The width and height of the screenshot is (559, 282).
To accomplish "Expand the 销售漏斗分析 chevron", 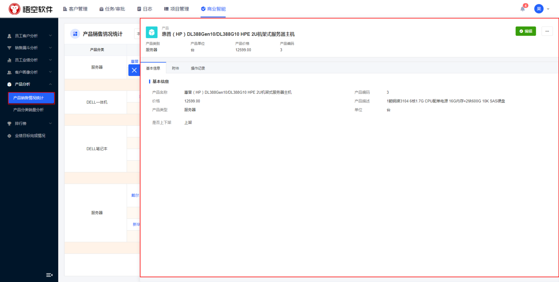I will pos(50,48).
